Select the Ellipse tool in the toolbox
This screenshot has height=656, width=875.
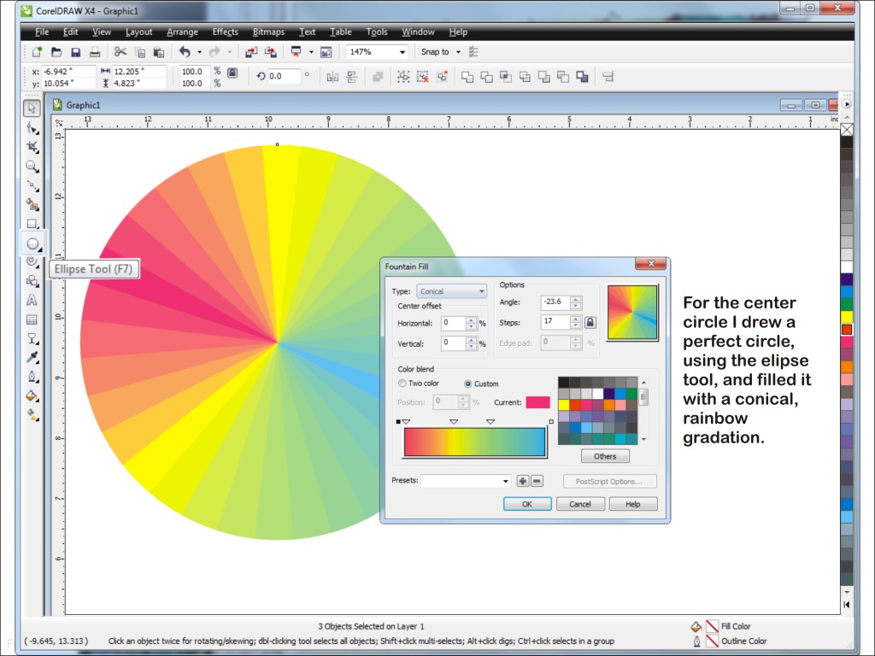click(x=32, y=243)
